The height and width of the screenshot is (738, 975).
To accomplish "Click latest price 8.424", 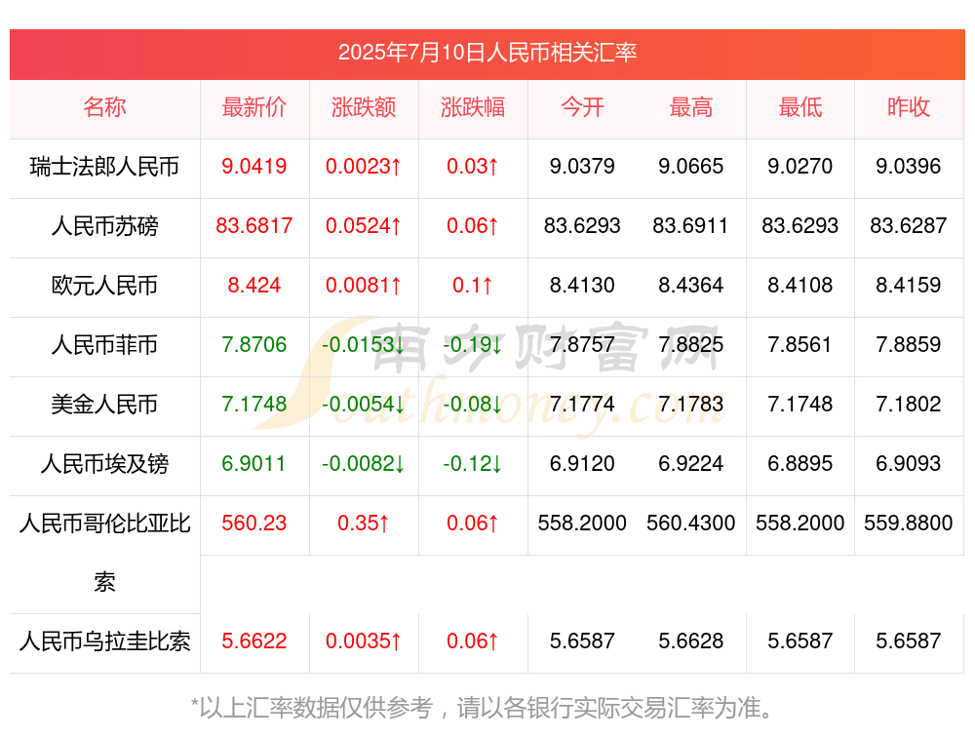I will pos(254,286).
